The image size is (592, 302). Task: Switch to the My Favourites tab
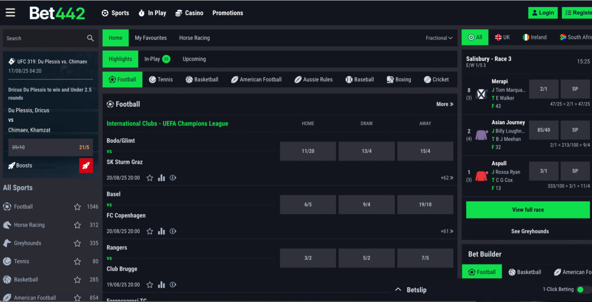pyautogui.click(x=150, y=38)
